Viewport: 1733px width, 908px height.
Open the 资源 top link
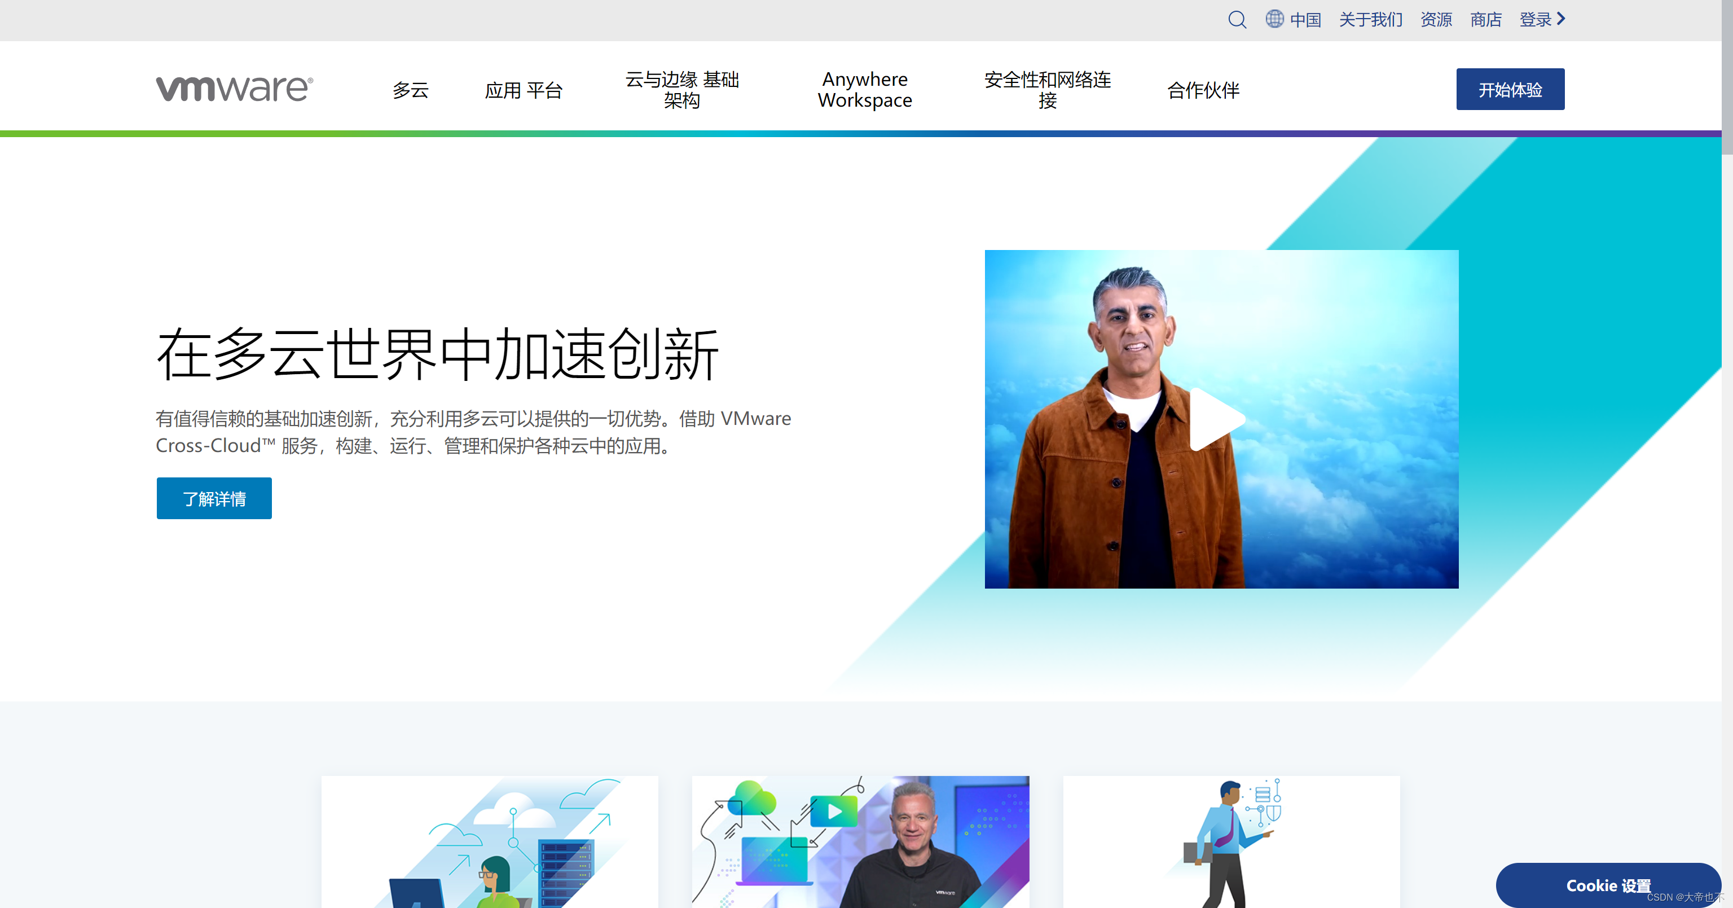point(1436,20)
